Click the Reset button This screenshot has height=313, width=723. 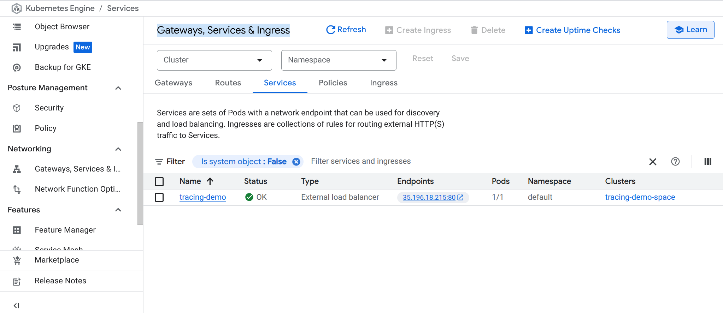coord(423,59)
